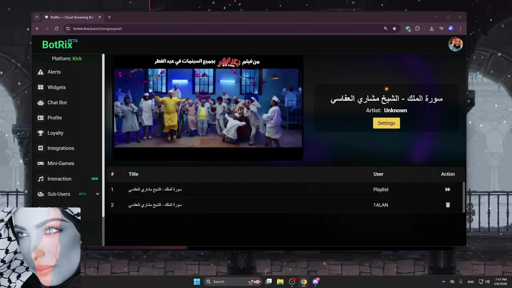Switch the ENG input language
Screen dimensions: 512x288
471,282
